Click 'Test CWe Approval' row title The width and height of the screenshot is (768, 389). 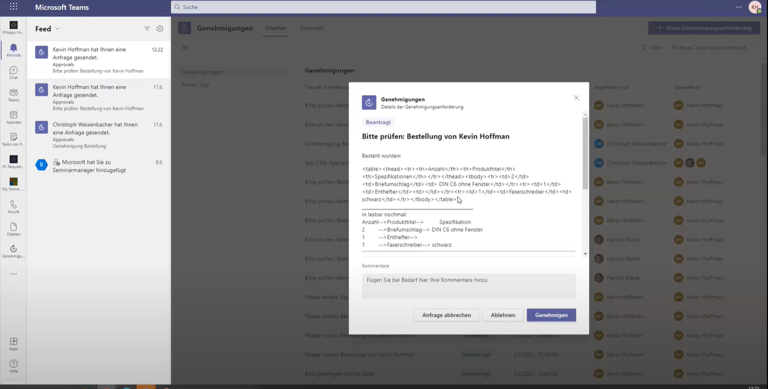click(x=327, y=163)
